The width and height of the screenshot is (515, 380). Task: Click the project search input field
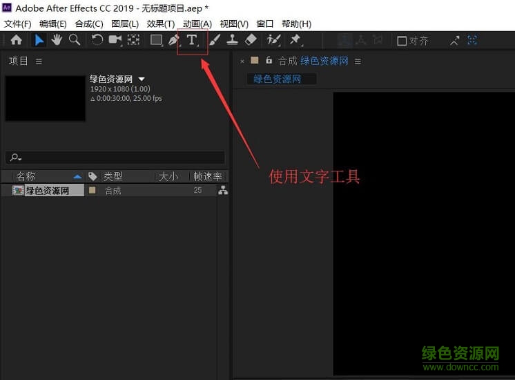121,158
